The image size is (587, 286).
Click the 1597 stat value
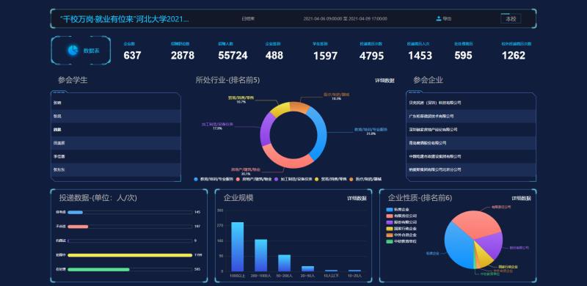(325, 56)
